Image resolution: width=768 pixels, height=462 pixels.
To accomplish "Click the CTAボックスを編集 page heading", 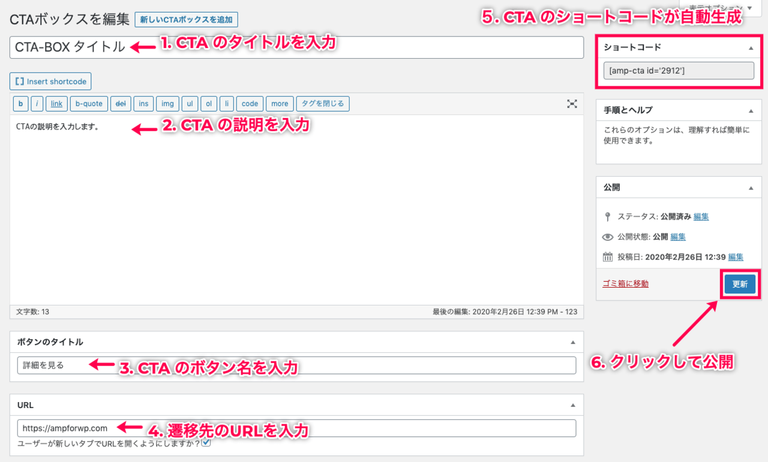I will click(70, 19).
